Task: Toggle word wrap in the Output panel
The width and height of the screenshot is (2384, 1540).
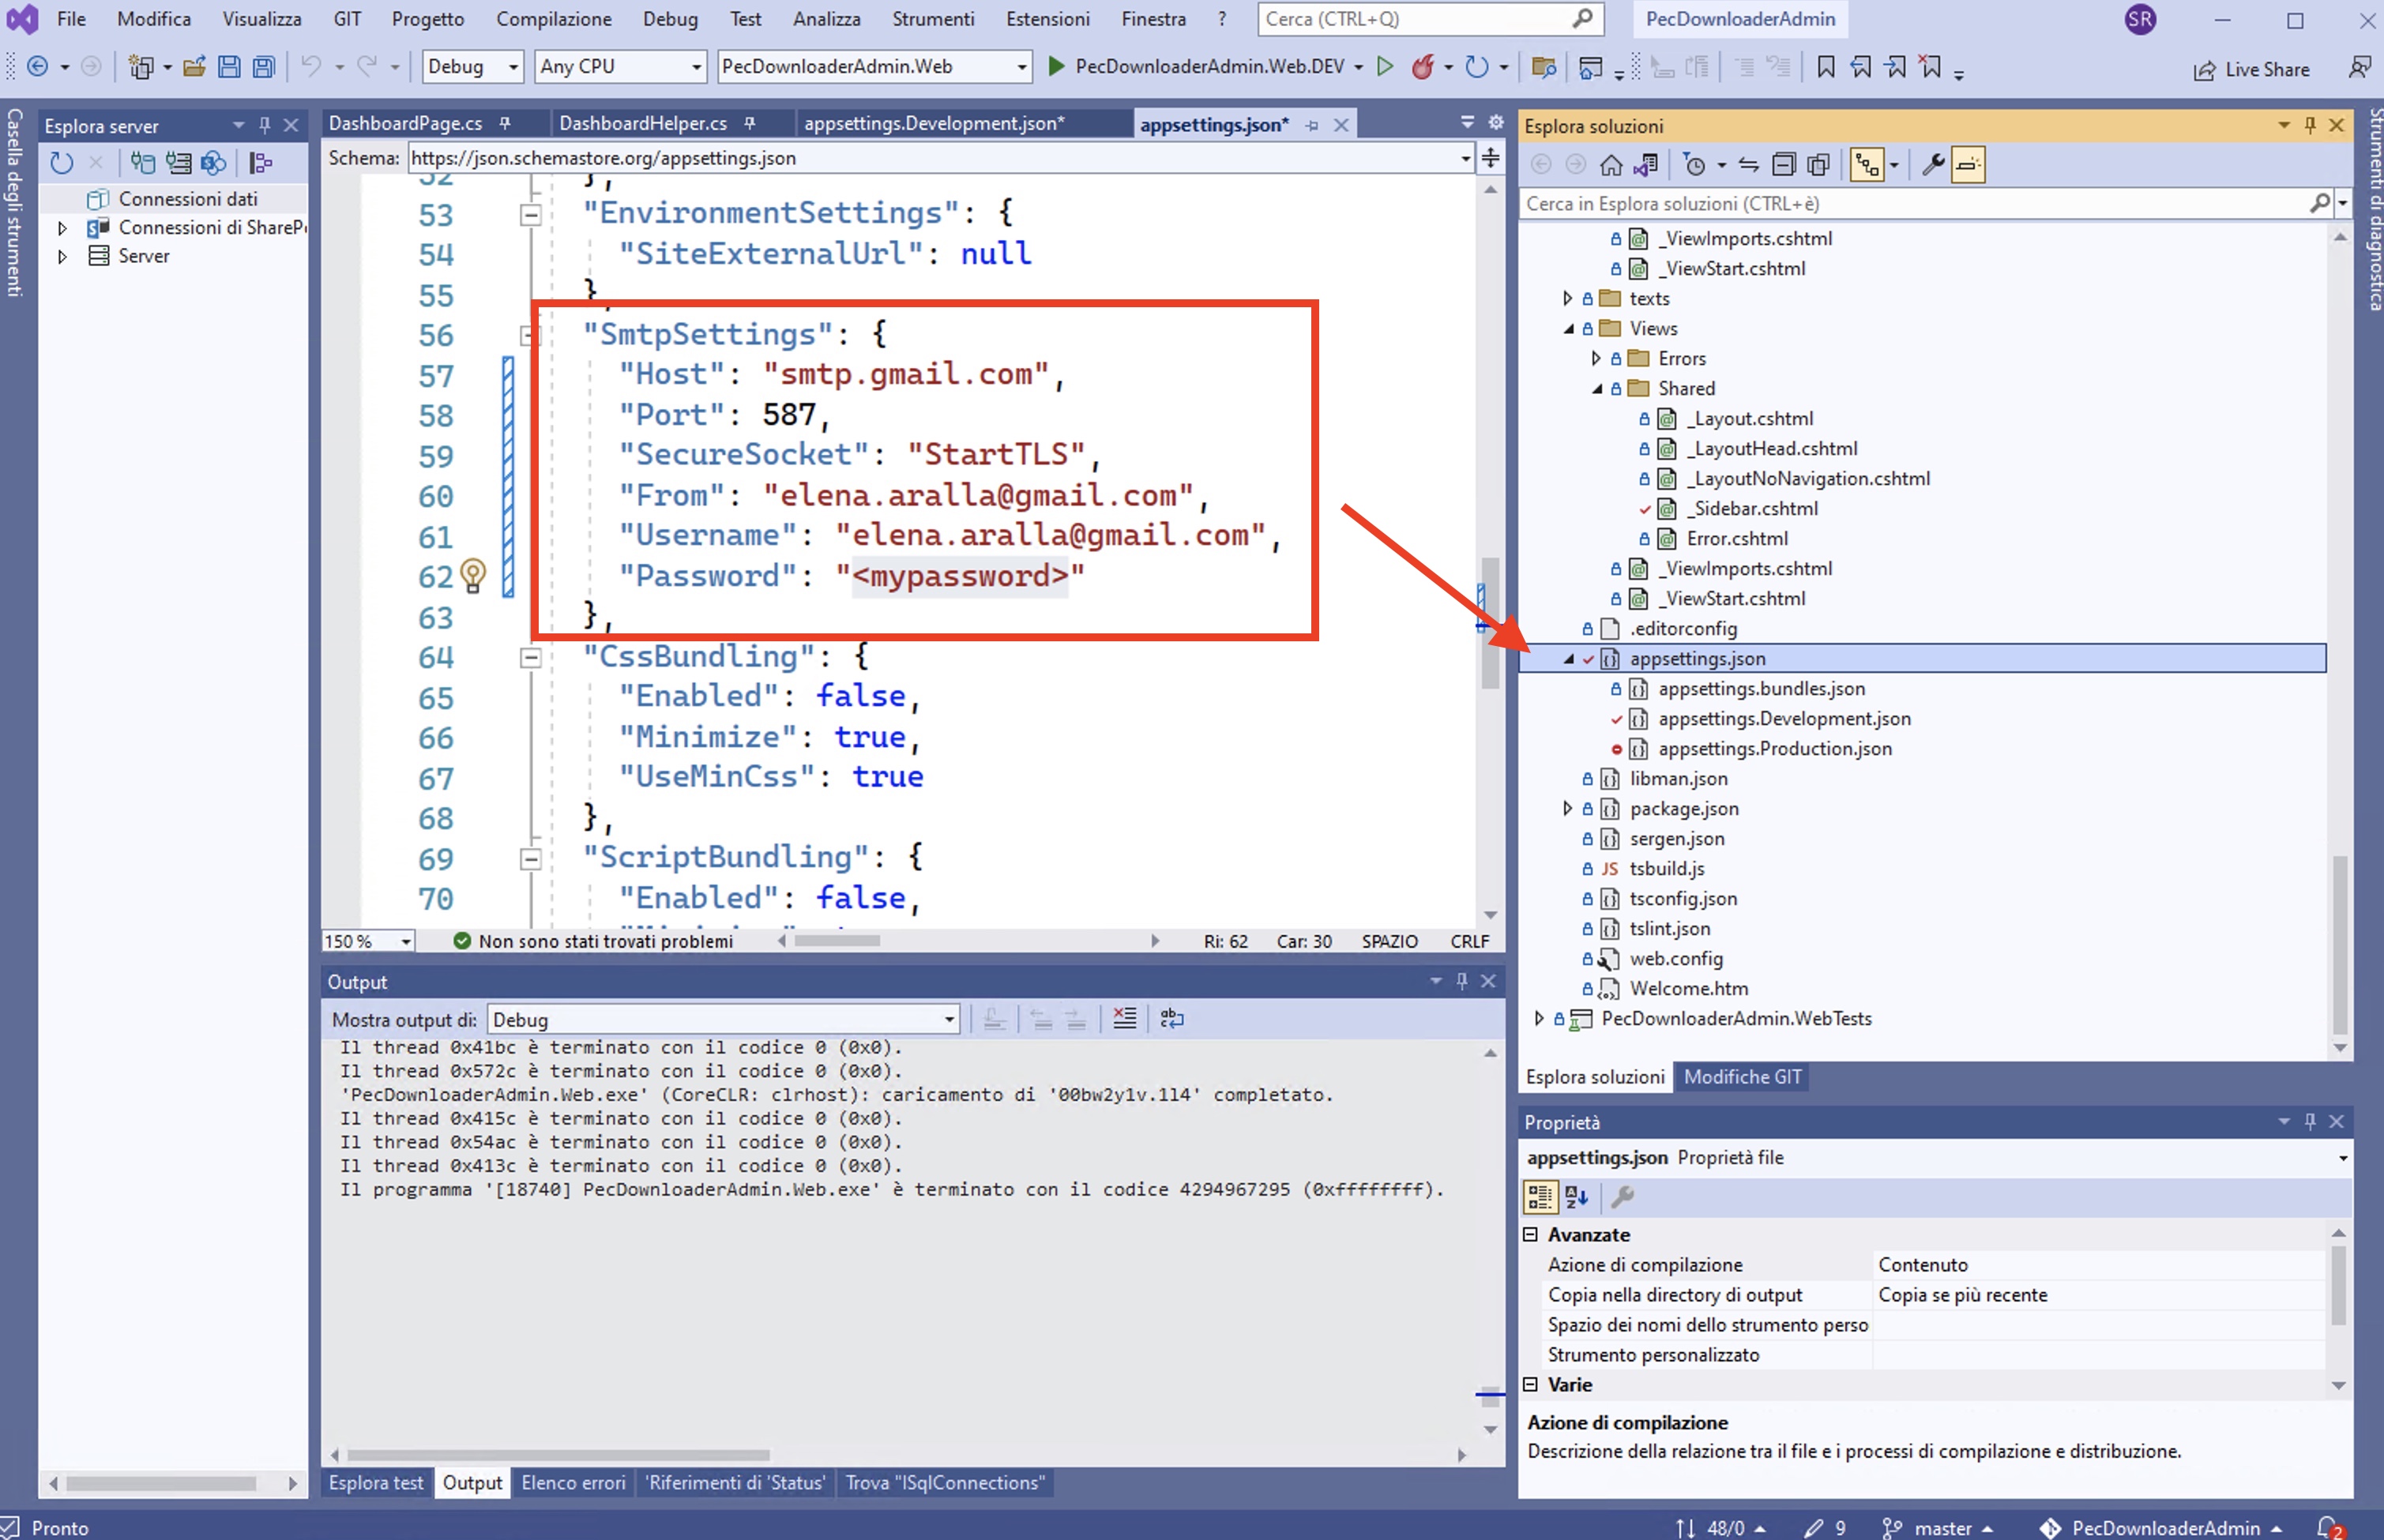Action: (x=1171, y=1019)
